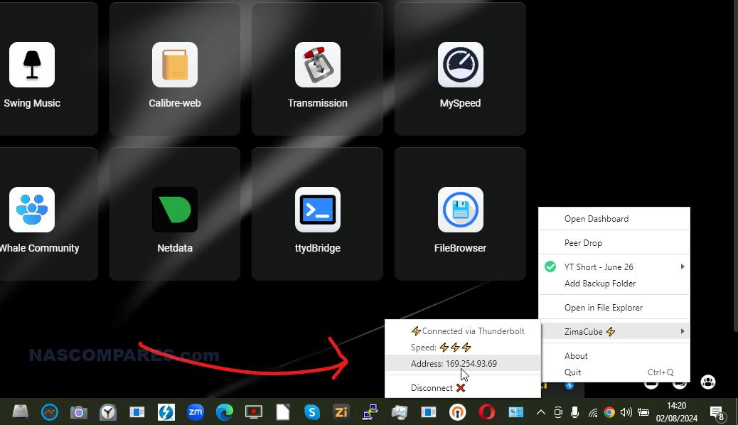Choose Peer Drop in the tray menu

click(614, 243)
